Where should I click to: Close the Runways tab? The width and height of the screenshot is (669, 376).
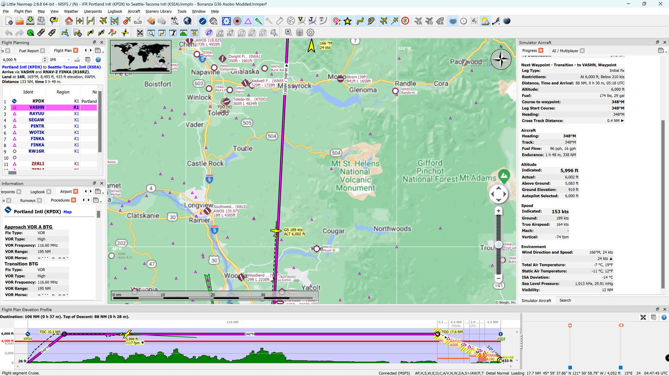click(x=39, y=200)
